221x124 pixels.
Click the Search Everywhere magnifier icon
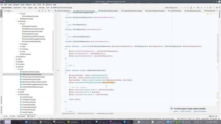pyautogui.click(x=220, y=8)
